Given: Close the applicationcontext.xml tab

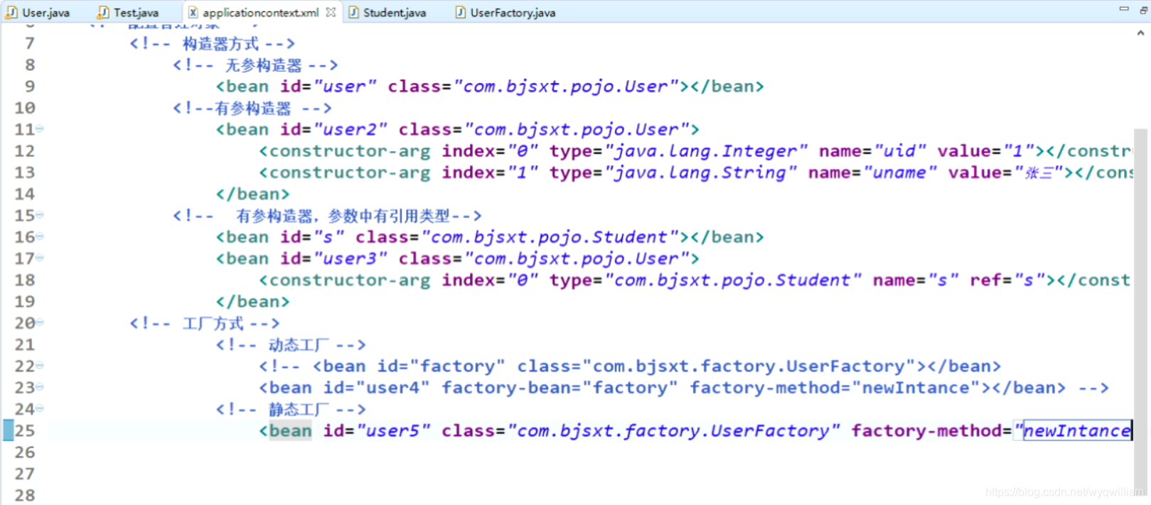Looking at the screenshot, I should pyautogui.click(x=331, y=12).
